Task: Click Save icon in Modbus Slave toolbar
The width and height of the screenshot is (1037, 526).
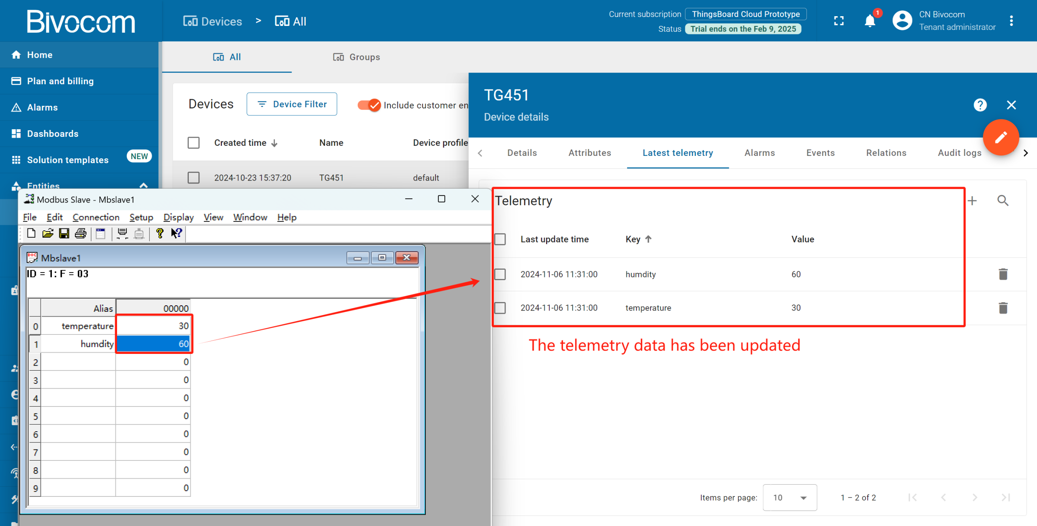Action: [64, 234]
